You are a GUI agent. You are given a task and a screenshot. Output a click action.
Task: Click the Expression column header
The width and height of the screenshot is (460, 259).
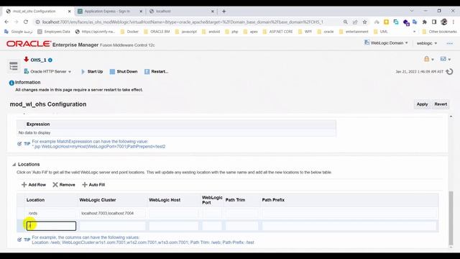tap(38, 124)
